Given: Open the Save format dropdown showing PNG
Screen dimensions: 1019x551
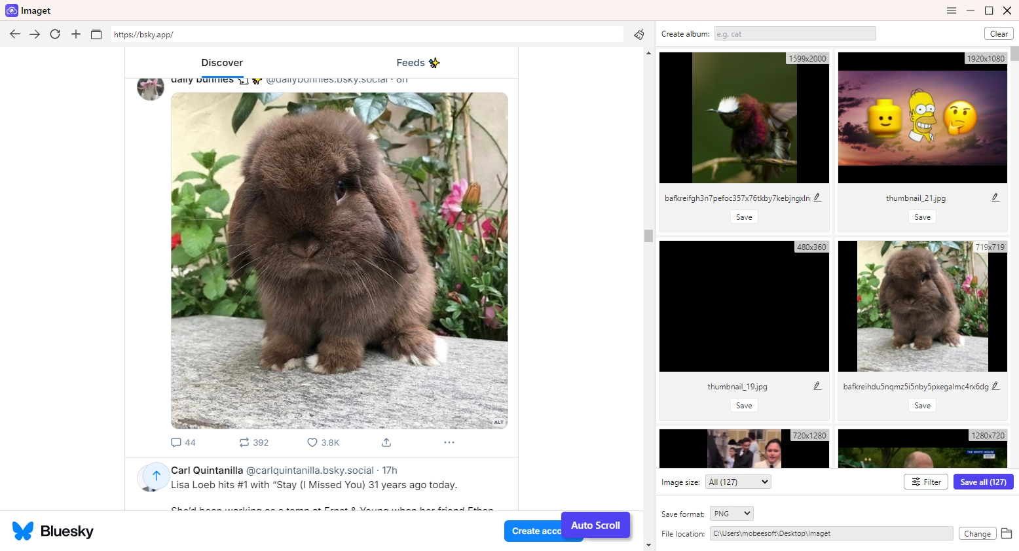Looking at the screenshot, I should [732, 514].
